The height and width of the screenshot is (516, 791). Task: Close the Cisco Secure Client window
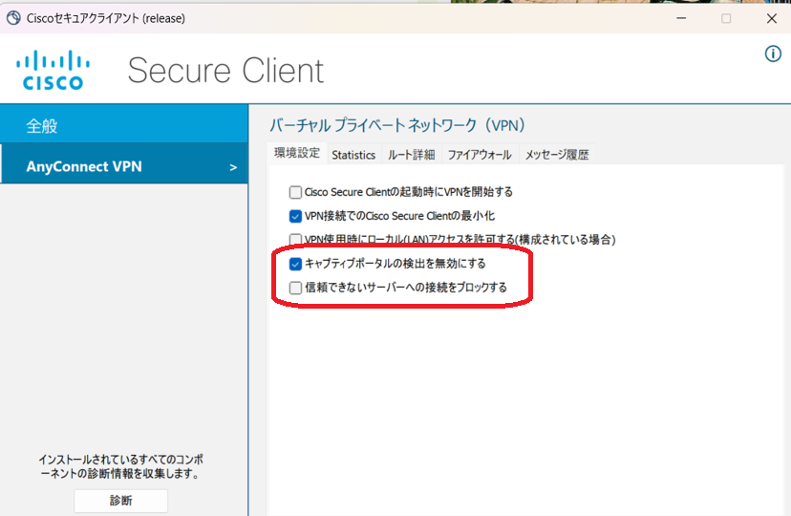[x=771, y=18]
